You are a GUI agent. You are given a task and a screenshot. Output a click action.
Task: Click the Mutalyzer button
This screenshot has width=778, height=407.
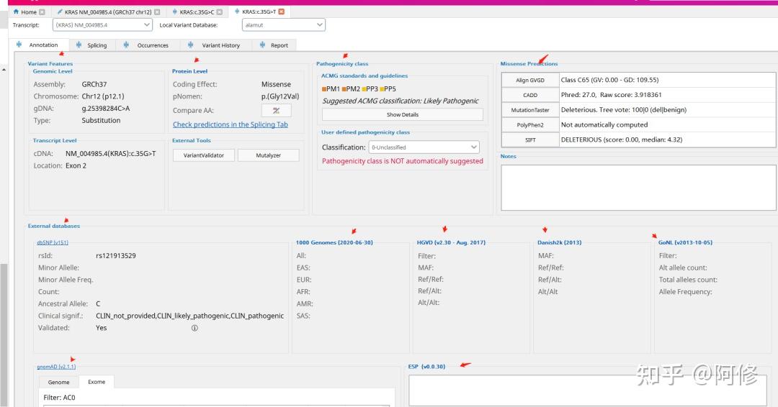[x=269, y=155]
